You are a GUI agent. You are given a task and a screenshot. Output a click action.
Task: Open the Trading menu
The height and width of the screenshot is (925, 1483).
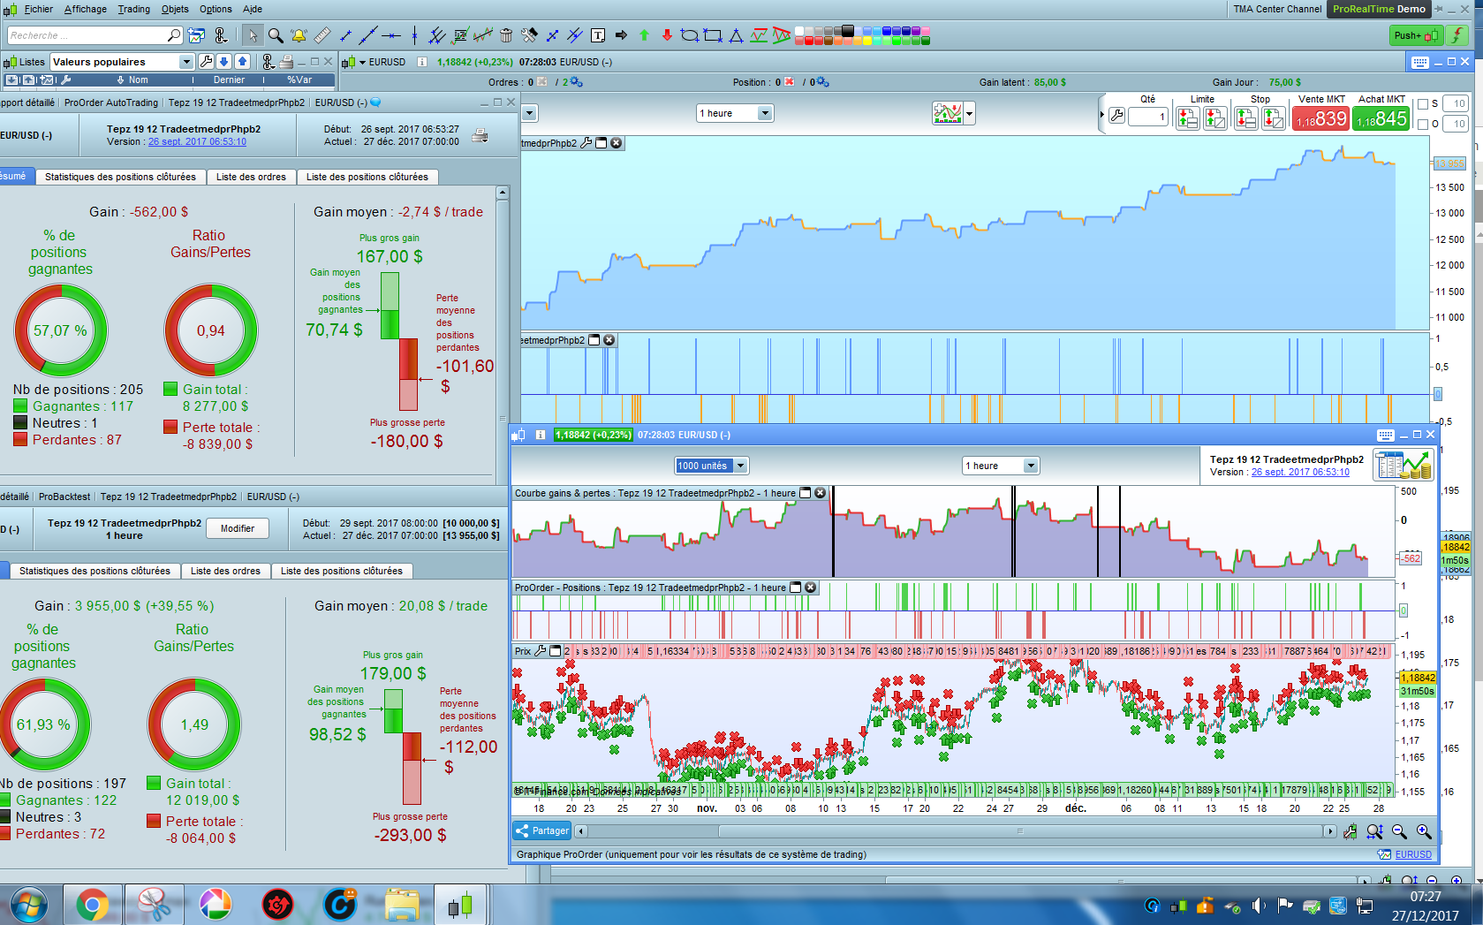point(133,9)
